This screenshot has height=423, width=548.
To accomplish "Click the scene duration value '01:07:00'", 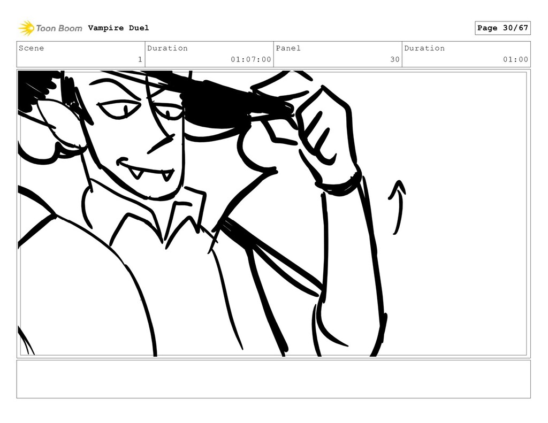I will (251, 59).
